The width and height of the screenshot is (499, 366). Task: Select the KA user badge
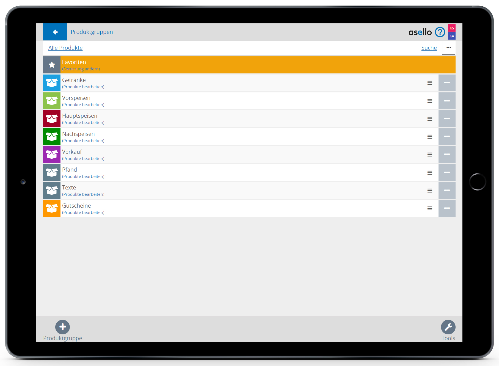click(x=452, y=36)
